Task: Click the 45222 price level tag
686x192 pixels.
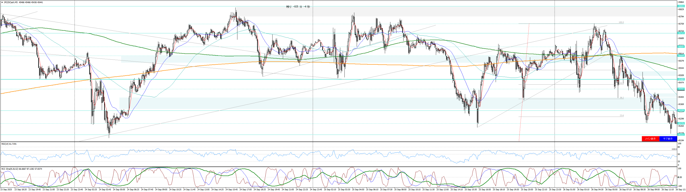Action: click(x=681, y=135)
